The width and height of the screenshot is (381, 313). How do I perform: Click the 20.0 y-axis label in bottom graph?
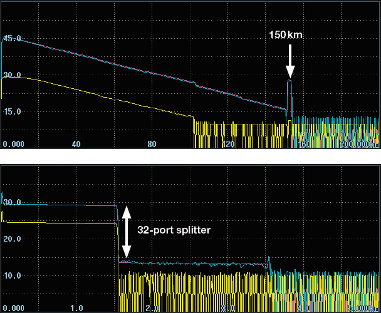pos(13,239)
